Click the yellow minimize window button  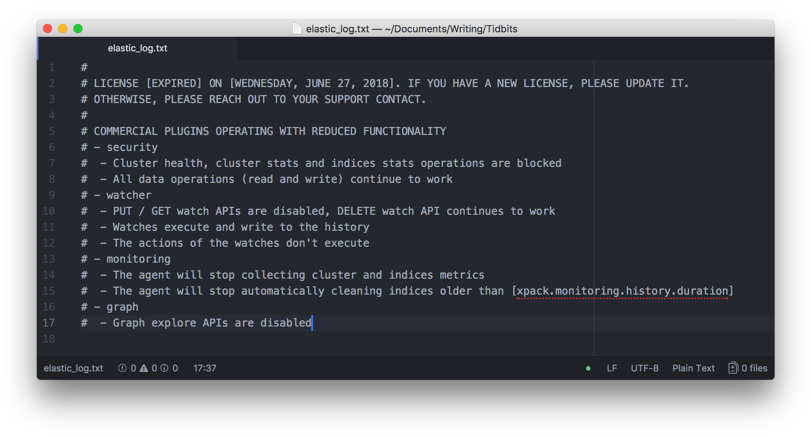click(x=63, y=29)
